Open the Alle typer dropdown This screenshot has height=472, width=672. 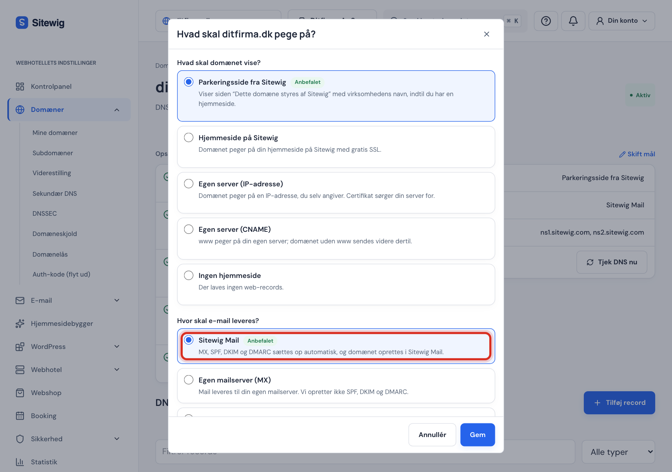(618, 452)
